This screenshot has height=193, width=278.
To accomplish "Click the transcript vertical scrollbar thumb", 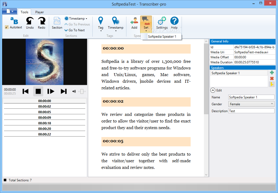I will (x=206, y=79).
